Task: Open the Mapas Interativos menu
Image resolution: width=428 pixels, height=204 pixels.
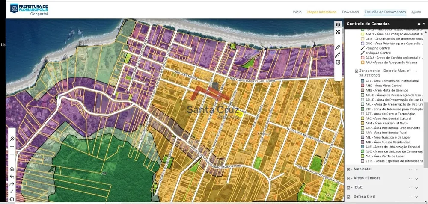Action: pyautogui.click(x=322, y=12)
